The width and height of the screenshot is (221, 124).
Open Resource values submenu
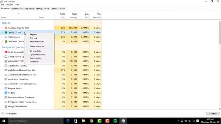coord(39,42)
